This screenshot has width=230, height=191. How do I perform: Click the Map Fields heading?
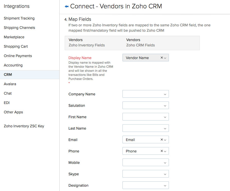[80, 19]
